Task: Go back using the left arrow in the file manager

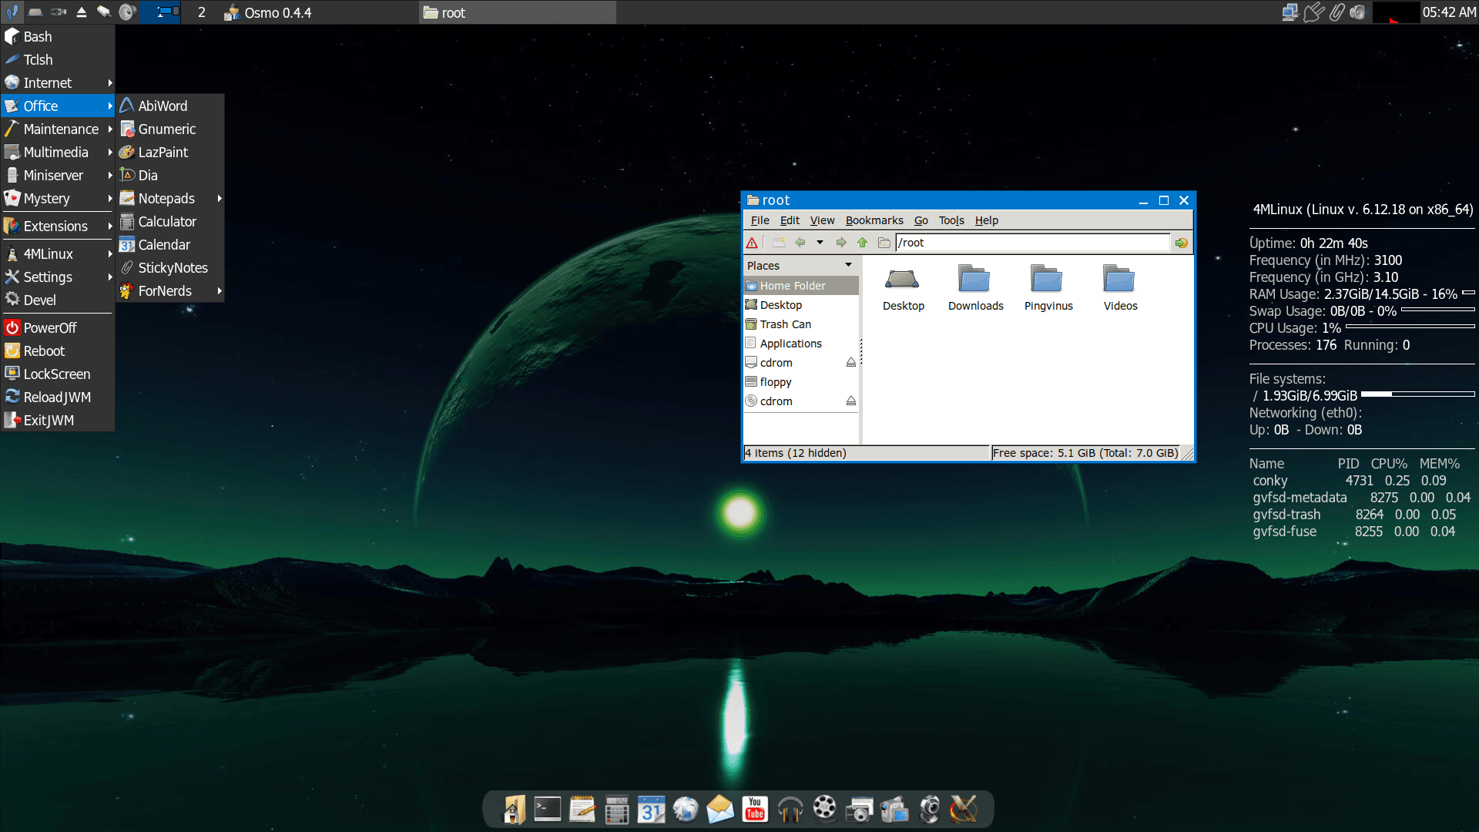Action: click(800, 243)
